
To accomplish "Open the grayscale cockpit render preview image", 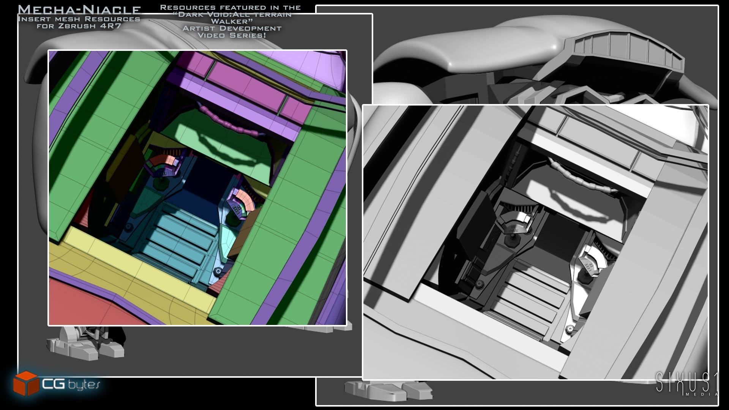I will pyautogui.click(x=535, y=242).
